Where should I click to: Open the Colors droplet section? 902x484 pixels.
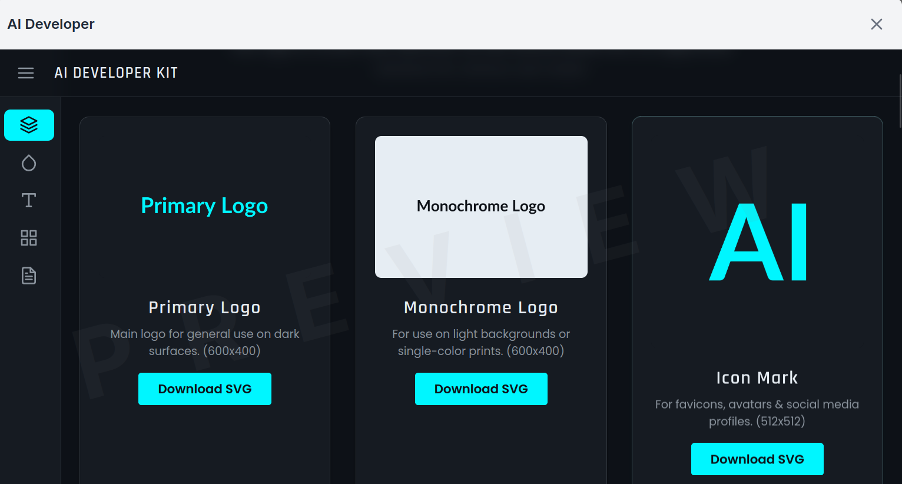point(29,163)
